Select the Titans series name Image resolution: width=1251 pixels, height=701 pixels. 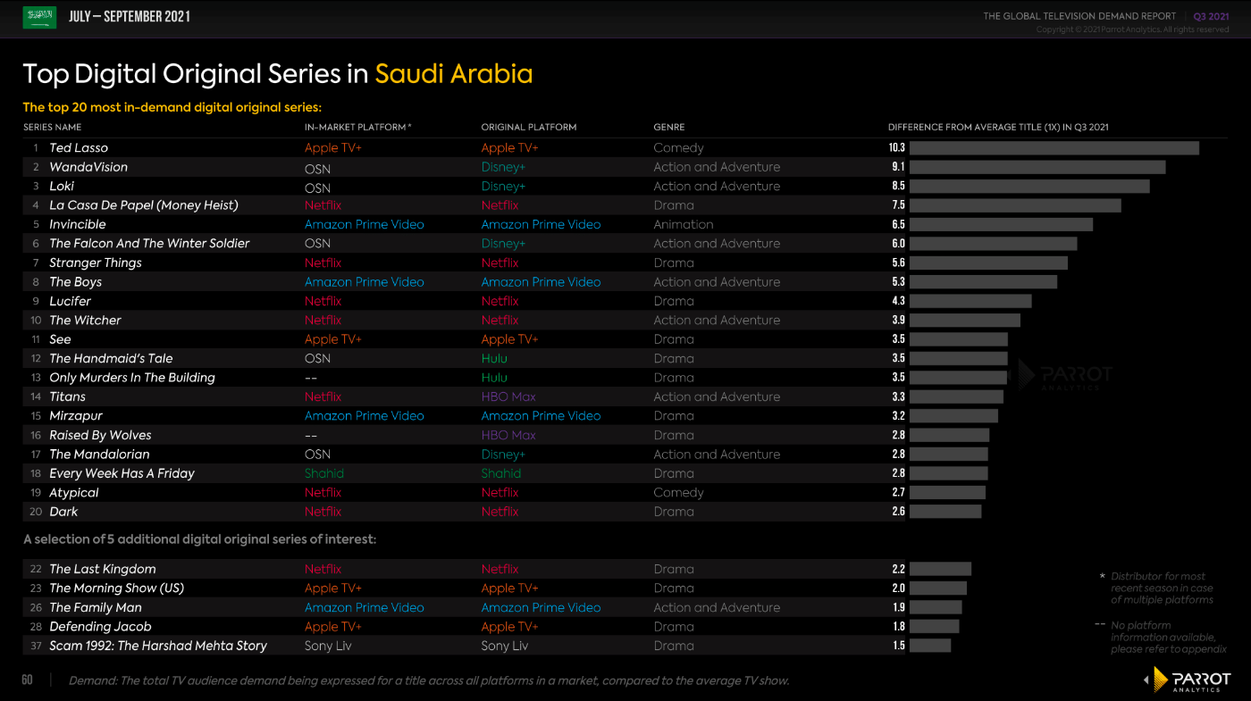pos(68,396)
